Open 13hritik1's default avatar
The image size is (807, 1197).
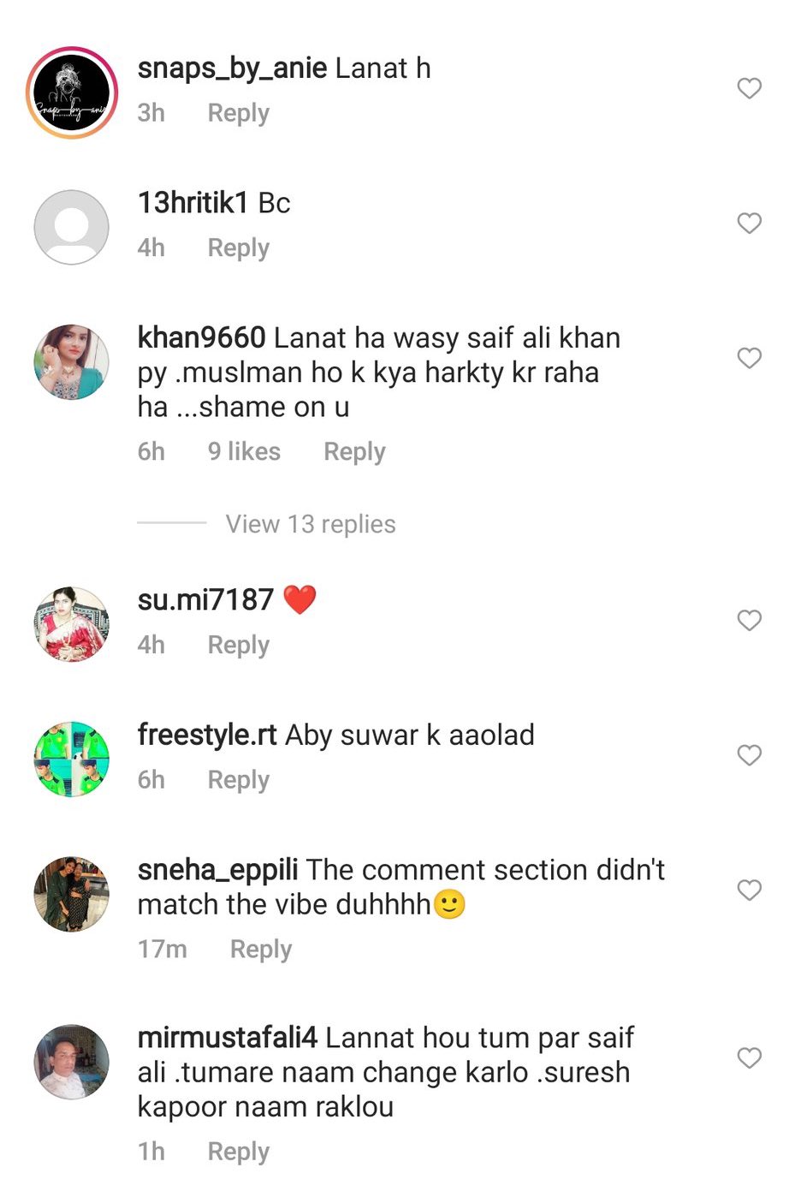[x=72, y=227]
